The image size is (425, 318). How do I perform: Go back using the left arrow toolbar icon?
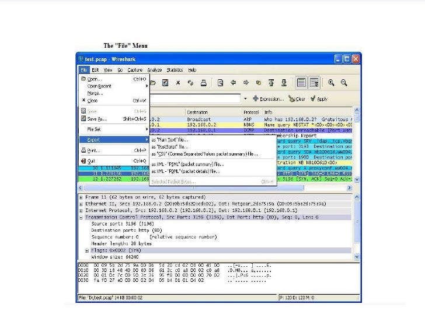233,83
